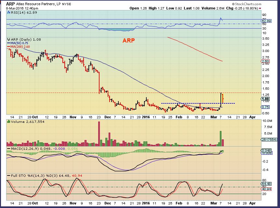
Task: Click the red MA(200) legend line swatch
Action: 8,47
